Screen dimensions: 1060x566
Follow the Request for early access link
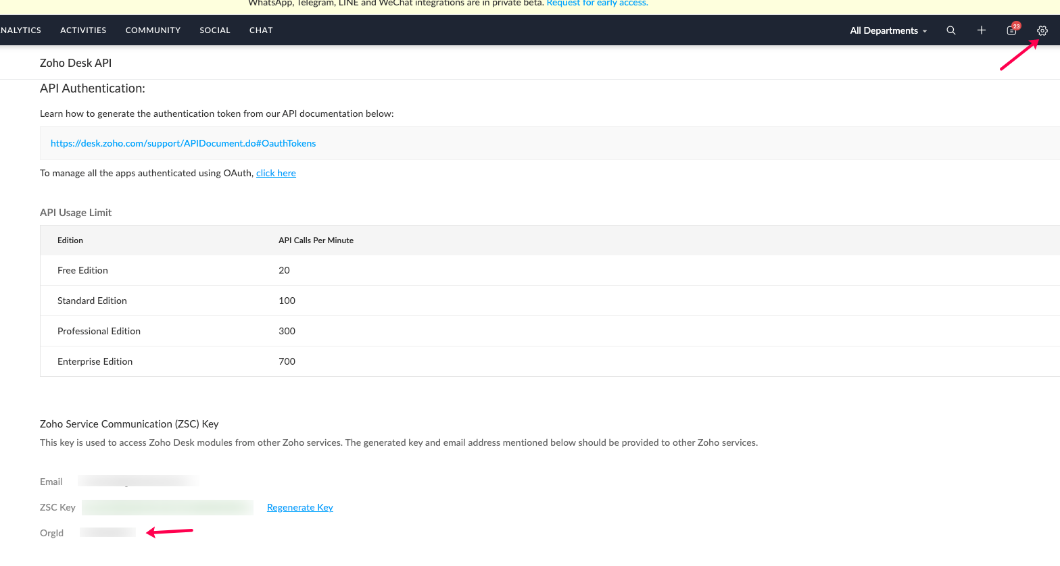597,3
